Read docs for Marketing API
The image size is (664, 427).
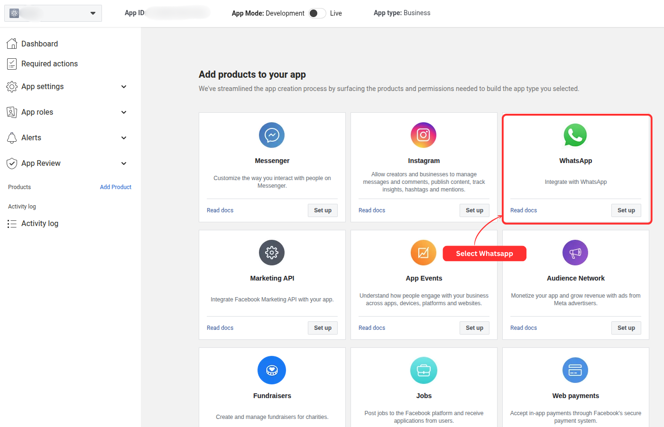click(220, 328)
